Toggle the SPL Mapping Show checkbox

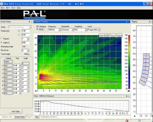pyautogui.click(x=37, y=29)
